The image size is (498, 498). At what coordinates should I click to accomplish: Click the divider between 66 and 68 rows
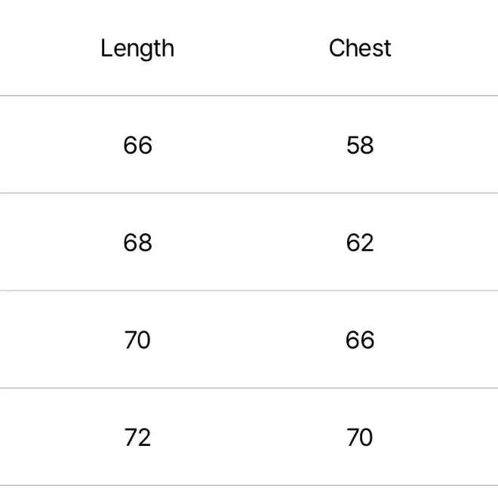pos(249,193)
